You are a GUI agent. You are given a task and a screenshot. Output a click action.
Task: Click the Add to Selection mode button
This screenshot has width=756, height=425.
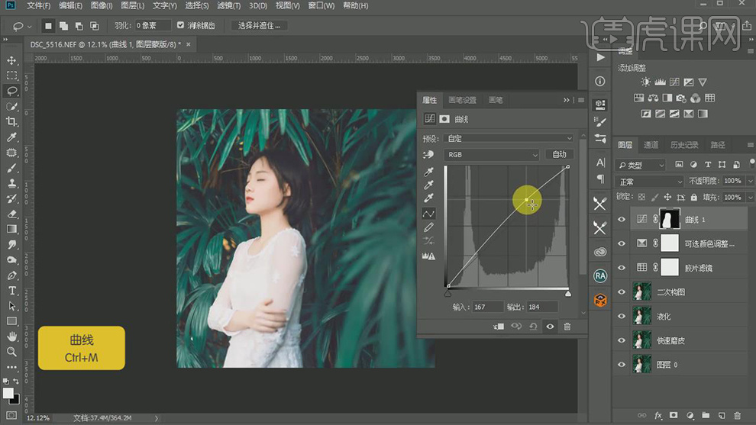point(63,26)
